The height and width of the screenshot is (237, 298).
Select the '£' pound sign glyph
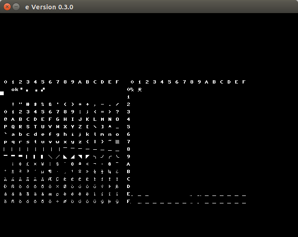(x=28, y=164)
